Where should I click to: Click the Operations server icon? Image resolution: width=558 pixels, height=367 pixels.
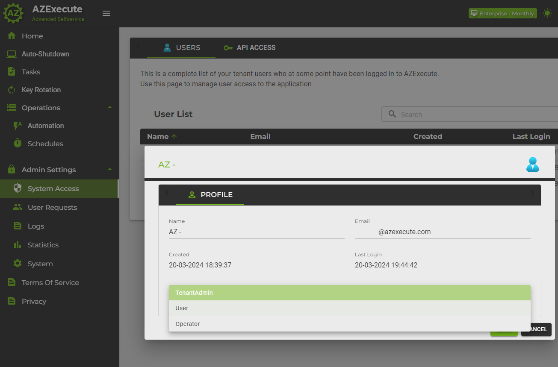click(x=12, y=108)
